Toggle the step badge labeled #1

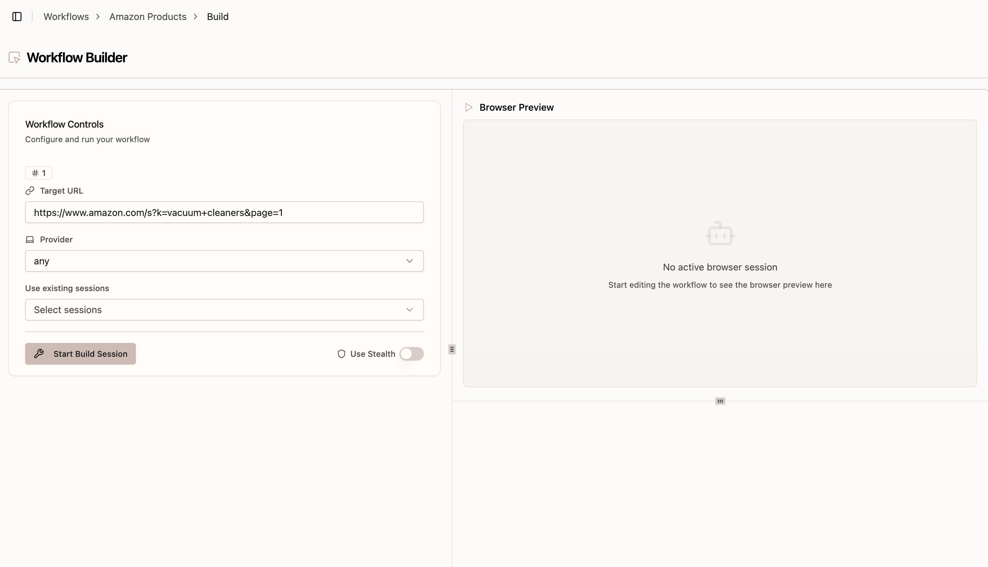coord(38,173)
